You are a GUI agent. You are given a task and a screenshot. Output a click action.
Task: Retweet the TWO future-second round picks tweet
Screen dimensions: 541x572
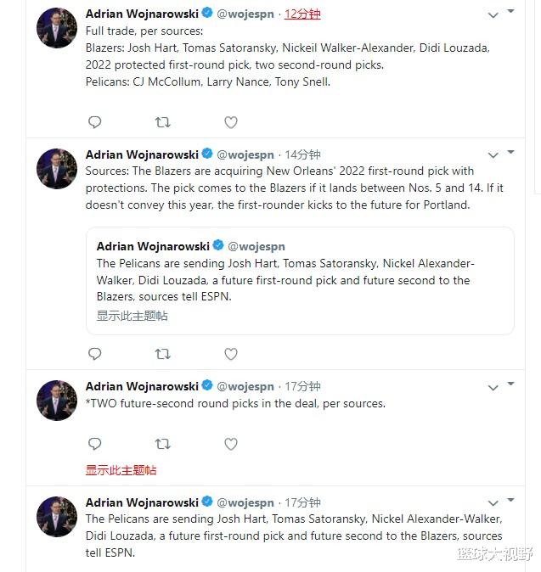(163, 444)
